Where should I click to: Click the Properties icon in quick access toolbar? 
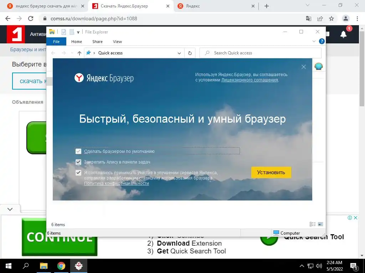[64, 32]
